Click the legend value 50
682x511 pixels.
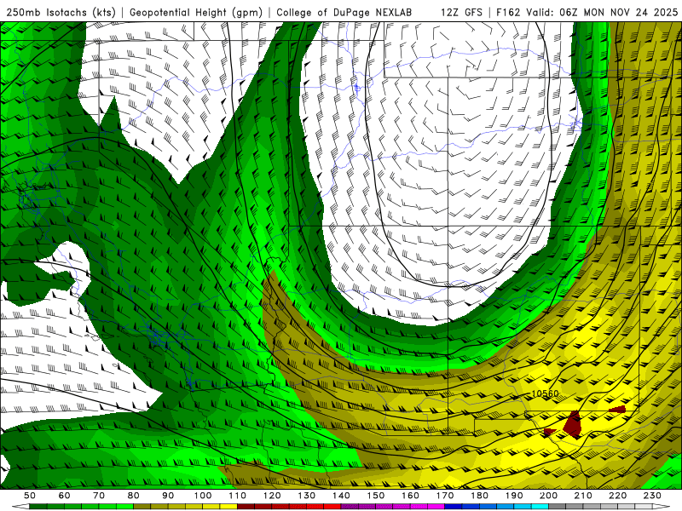30,496
